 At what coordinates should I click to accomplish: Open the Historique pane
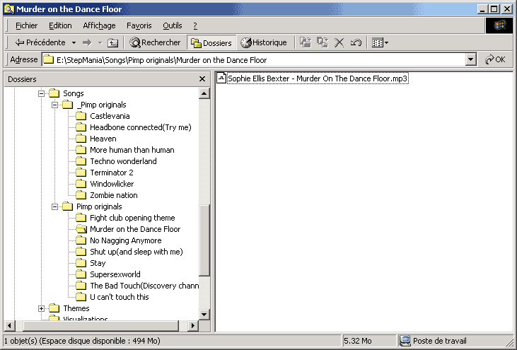263,42
